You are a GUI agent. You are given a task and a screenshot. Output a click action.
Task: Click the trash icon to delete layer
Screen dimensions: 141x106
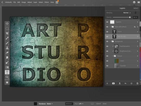click(x=137, y=83)
